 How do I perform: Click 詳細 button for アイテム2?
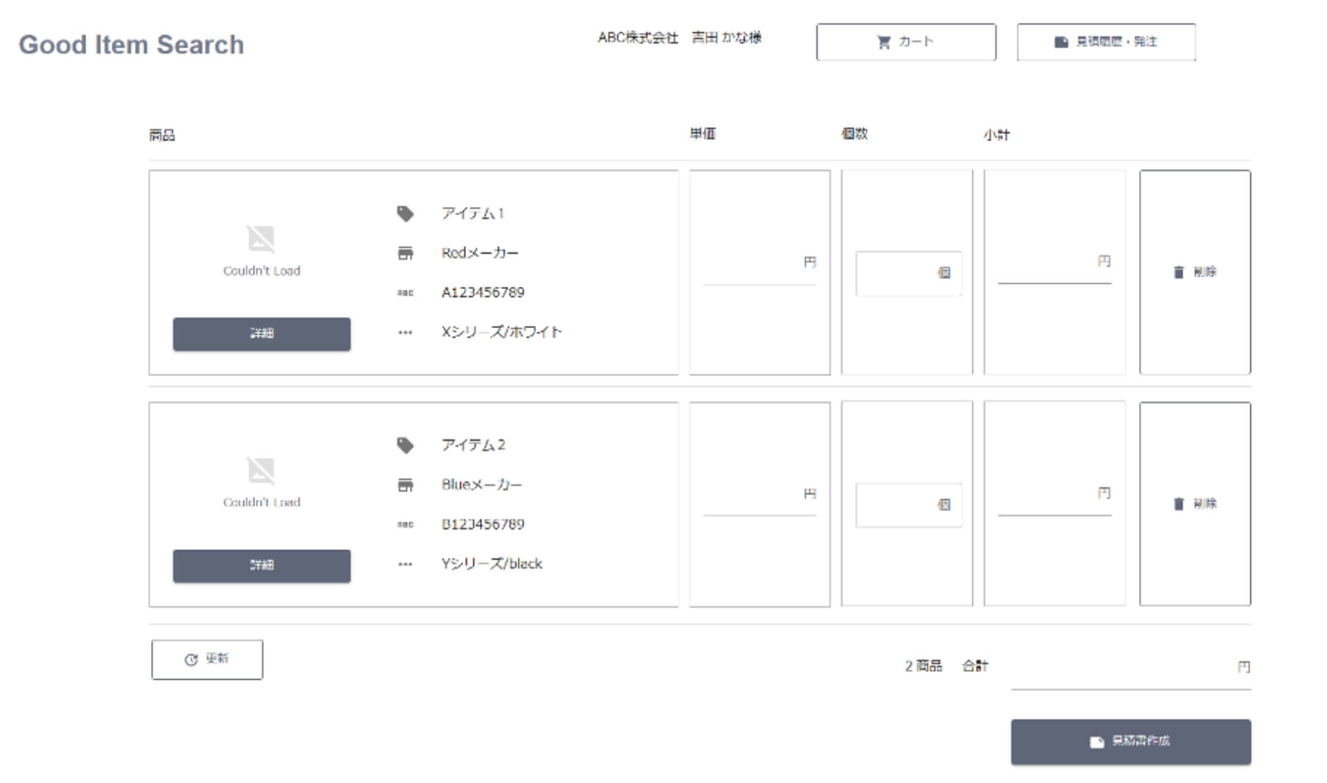click(262, 565)
